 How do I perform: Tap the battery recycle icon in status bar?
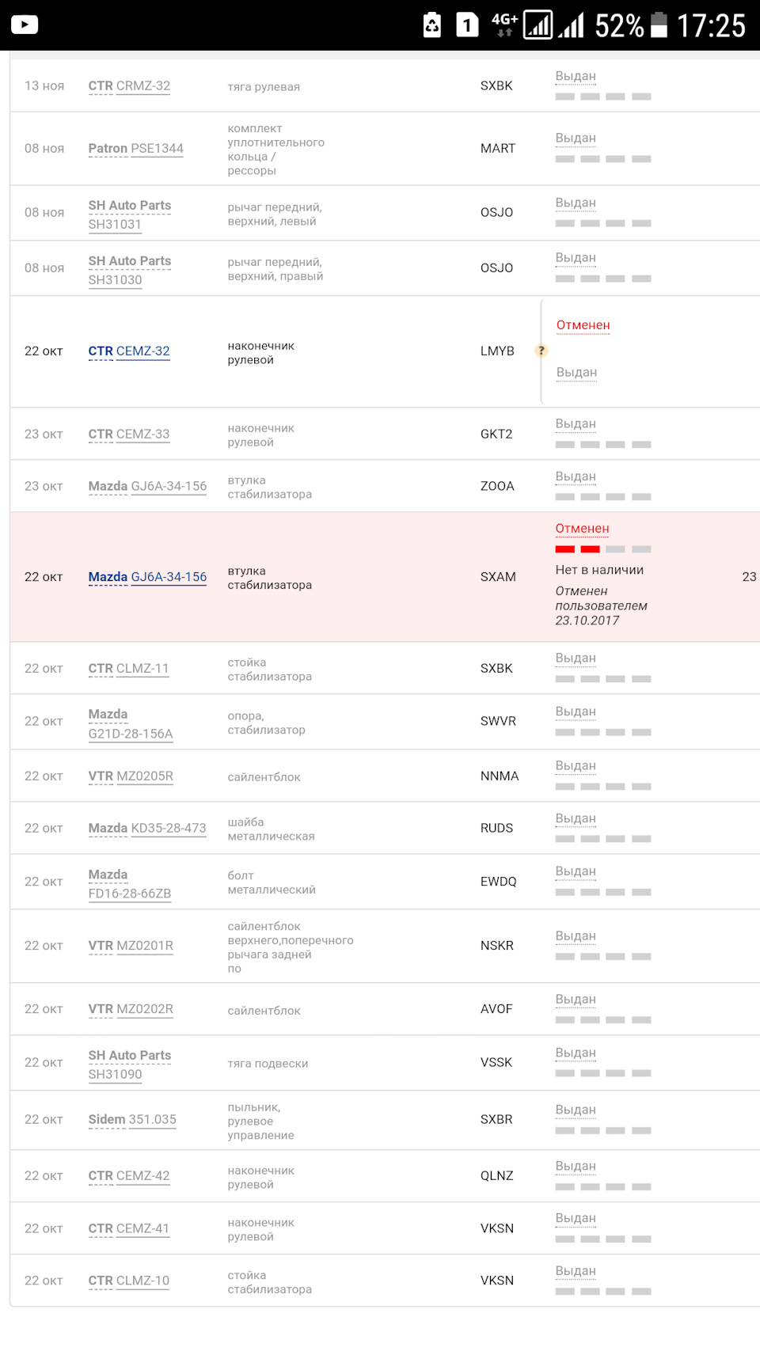point(432,25)
